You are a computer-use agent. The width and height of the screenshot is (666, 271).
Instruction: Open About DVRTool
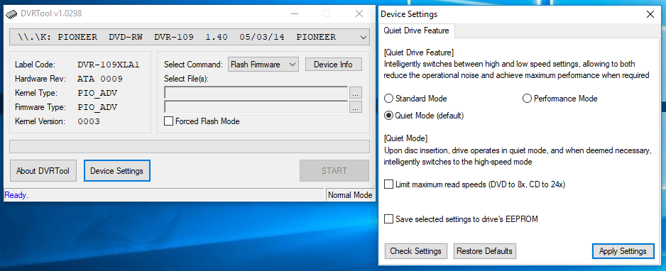tap(43, 171)
